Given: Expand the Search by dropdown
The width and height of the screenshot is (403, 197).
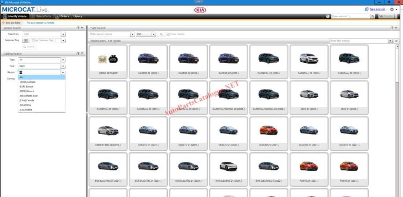Looking at the screenshot, I should pyautogui.click(x=63, y=34).
